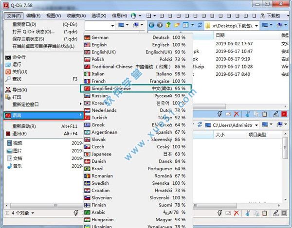Viewport: 292px width, 228px height.
Task: Open the 收藏夹(A) menu
Action: coord(76,16)
